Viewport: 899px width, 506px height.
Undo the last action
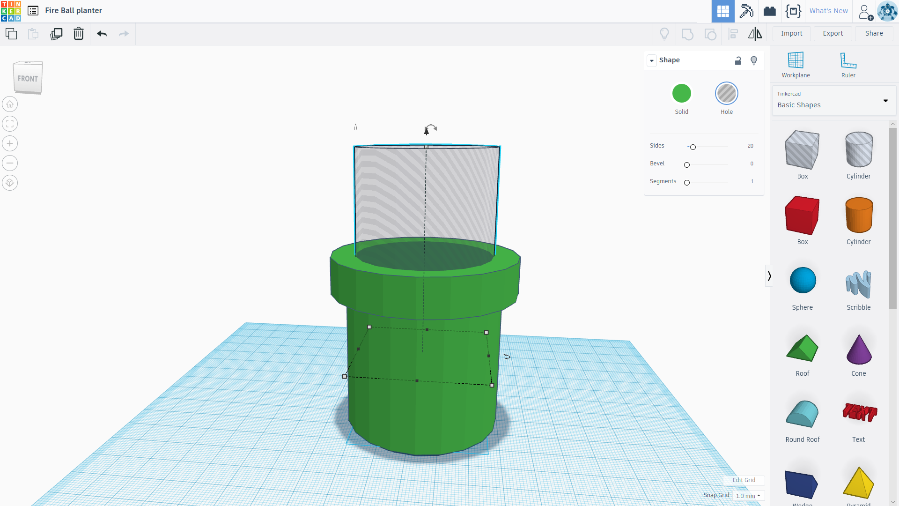(x=102, y=34)
